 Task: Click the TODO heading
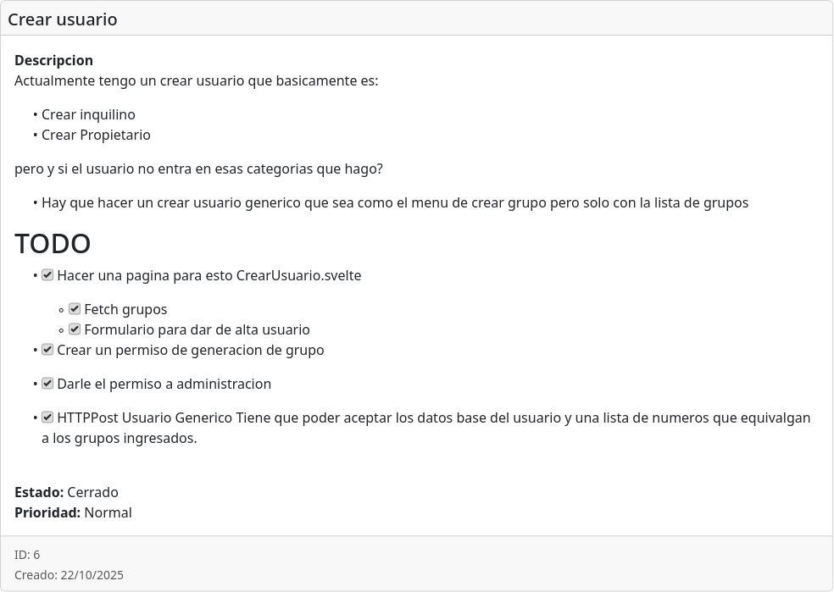[x=53, y=244]
